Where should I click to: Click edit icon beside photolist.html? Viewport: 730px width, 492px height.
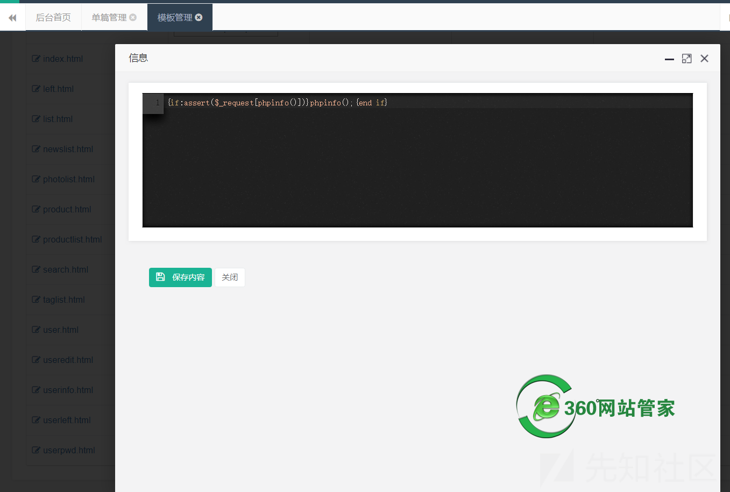pos(36,179)
